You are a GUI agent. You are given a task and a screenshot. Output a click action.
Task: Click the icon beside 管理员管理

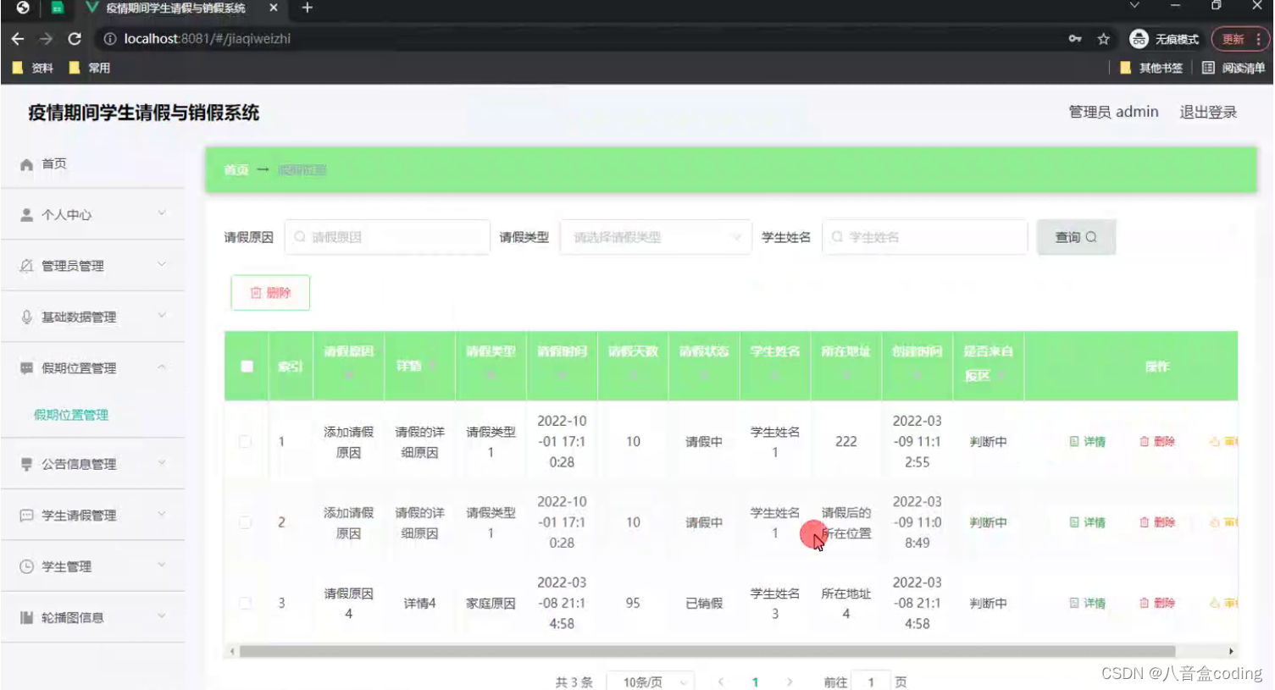(26, 266)
